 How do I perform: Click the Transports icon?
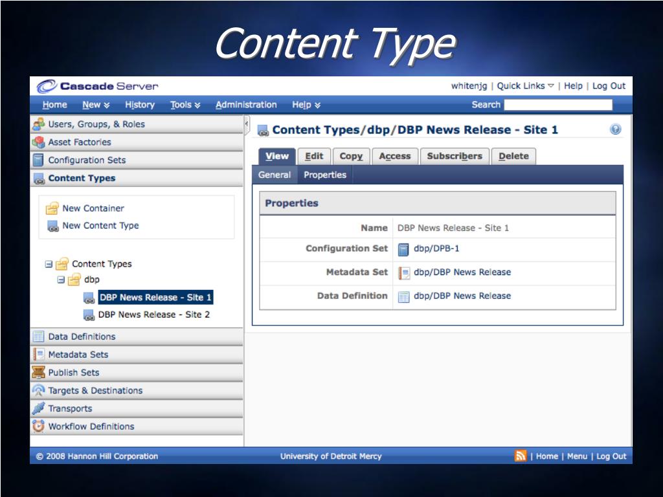(x=38, y=408)
